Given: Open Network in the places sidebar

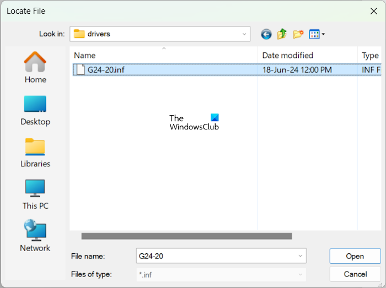Looking at the screenshot, I should [x=35, y=236].
